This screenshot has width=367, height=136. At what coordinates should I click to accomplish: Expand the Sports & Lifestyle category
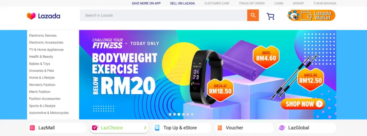[42, 106]
